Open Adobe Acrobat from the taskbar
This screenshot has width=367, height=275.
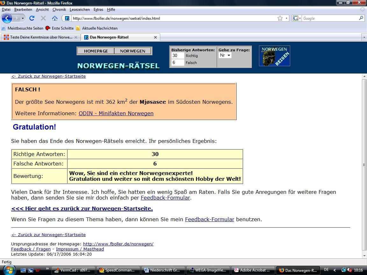tap(252, 270)
